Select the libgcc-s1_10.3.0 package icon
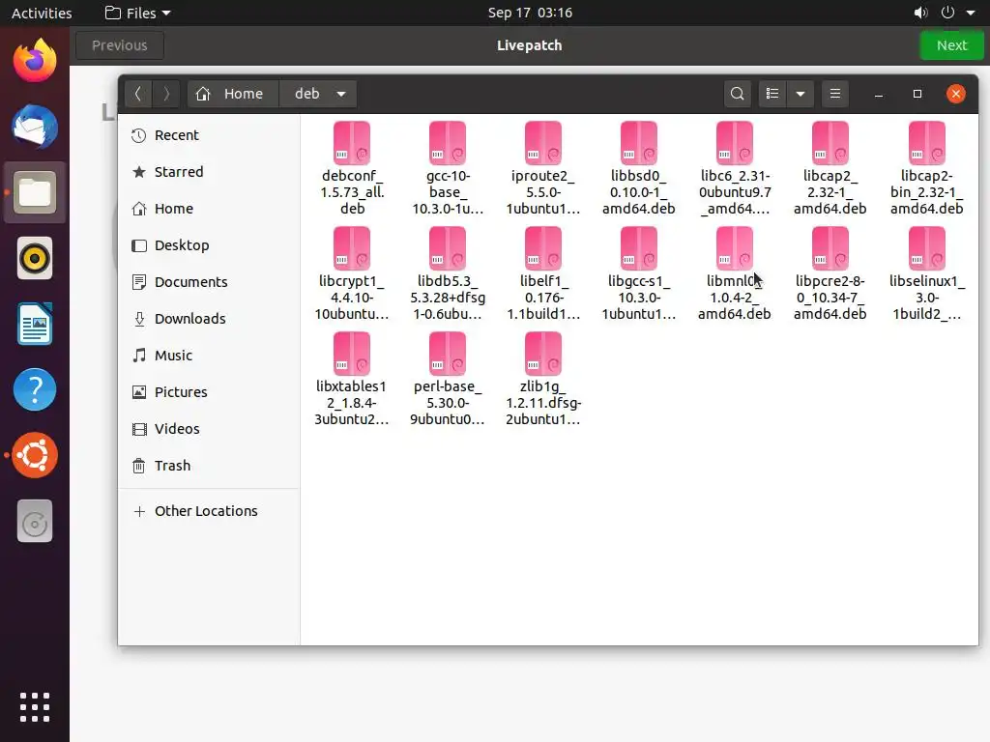The height and width of the screenshot is (742, 990). [x=639, y=248]
